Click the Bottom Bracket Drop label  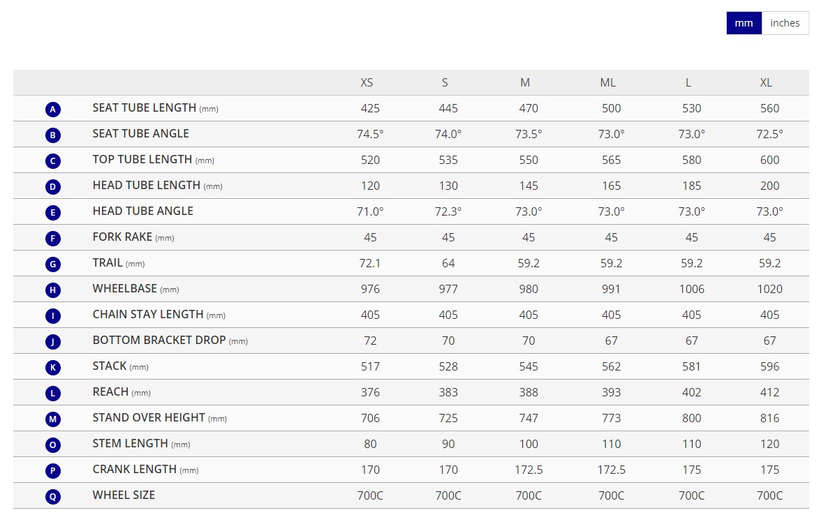pos(159,340)
